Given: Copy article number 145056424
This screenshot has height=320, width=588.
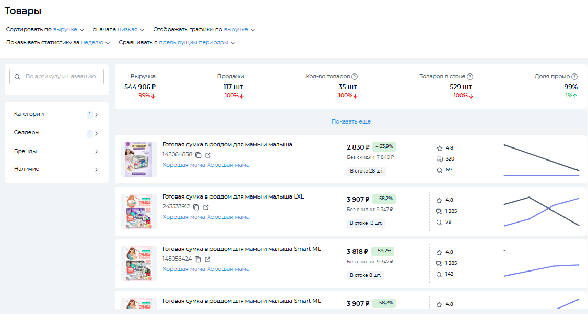Looking at the screenshot, I should click(198, 259).
